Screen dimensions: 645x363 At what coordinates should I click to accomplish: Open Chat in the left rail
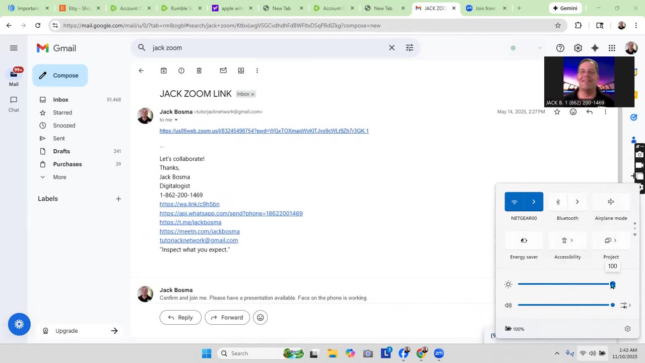[x=14, y=104]
